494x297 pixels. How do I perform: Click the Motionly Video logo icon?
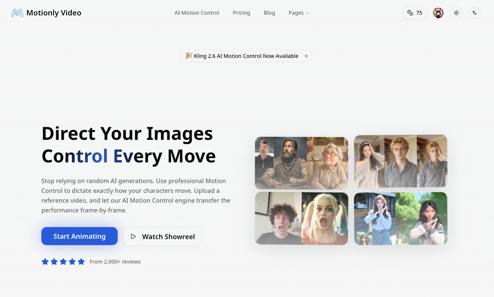17,13
